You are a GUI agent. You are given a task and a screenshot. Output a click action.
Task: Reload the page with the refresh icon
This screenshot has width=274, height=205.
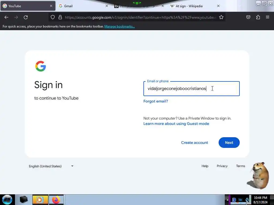26,17
